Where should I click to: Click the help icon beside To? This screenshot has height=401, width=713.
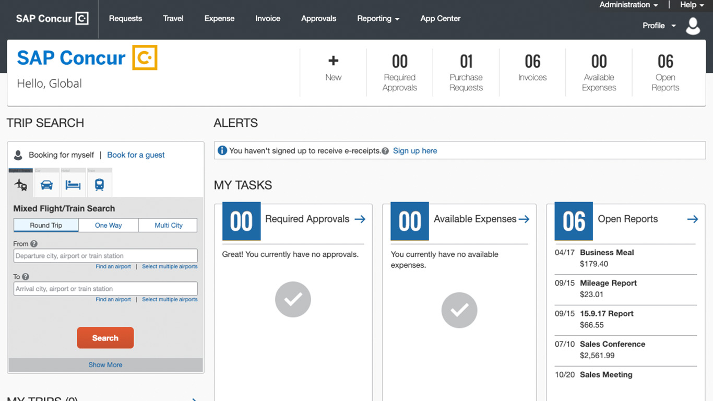26,277
